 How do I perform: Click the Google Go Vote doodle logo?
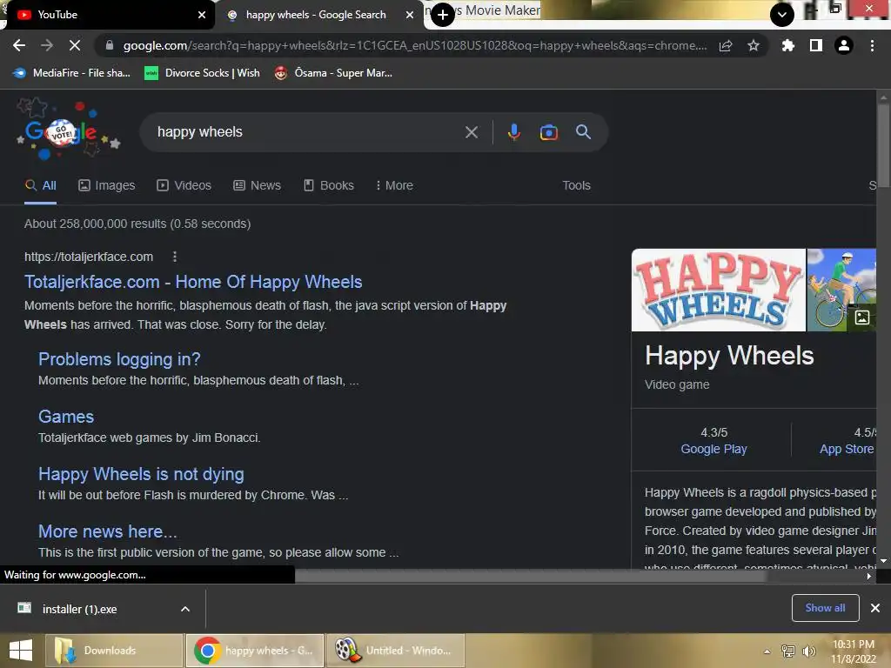tap(68, 130)
